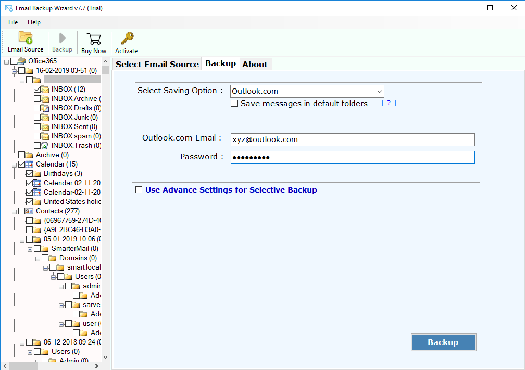Screen dimensions: 525x370
Task: Click the Contacts (277) card icon
Action: point(30,211)
